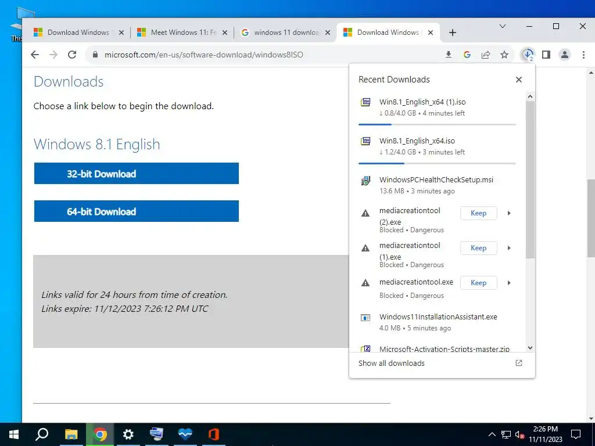The height and width of the screenshot is (446, 595).
Task: Open PC Health Check heart icon on taskbar
Action: click(185, 434)
